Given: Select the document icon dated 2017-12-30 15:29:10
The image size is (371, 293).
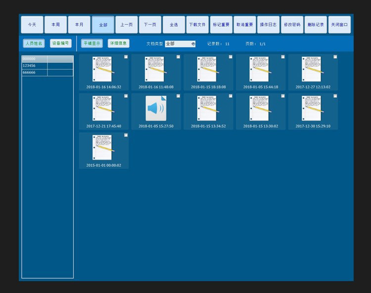Looking at the screenshot, I should click(x=312, y=109).
